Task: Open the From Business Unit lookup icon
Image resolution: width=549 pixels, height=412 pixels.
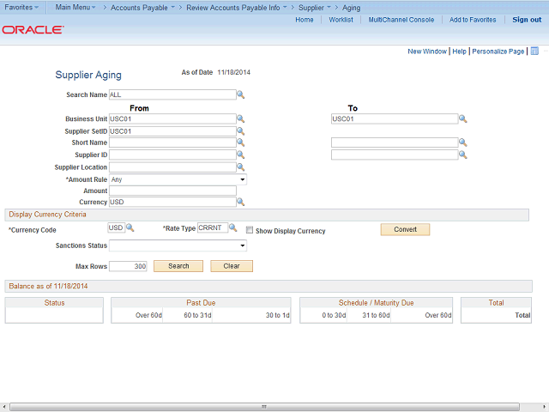Action: point(241,118)
